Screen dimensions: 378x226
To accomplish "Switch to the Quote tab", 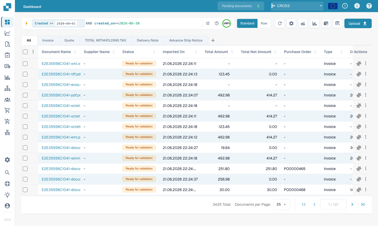I will (x=69, y=40).
